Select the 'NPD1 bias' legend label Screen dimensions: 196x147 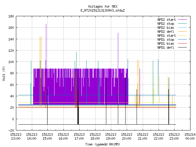coord(166,43)
